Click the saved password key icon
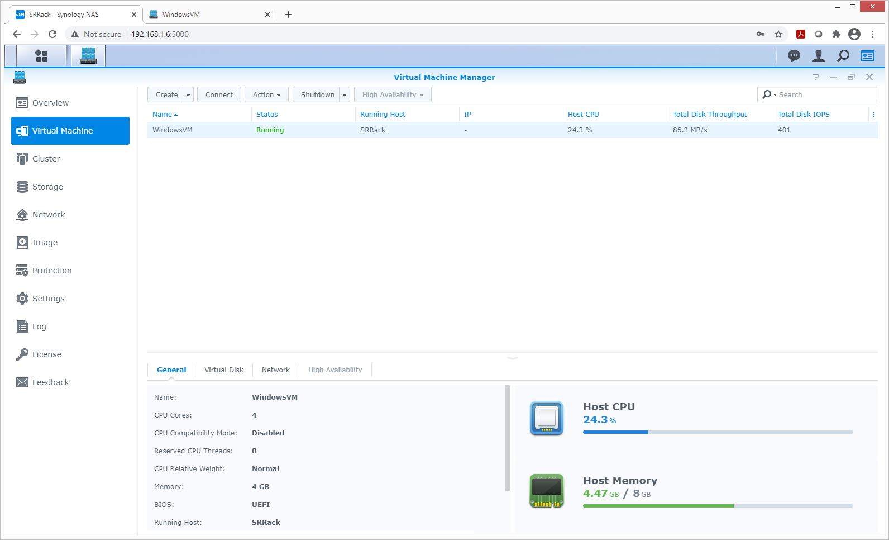 [761, 34]
